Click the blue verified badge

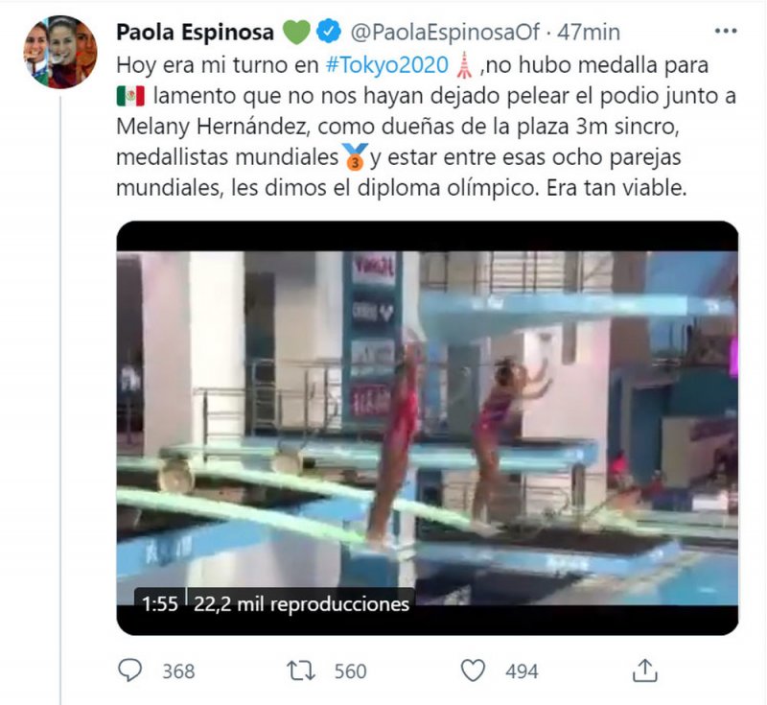(329, 32)
